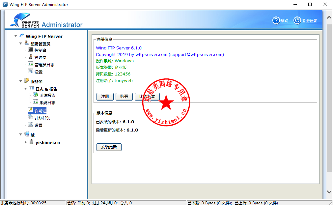
Task: Click the Wing FTP Server root node icon
Action: click(x=22, y=36)
